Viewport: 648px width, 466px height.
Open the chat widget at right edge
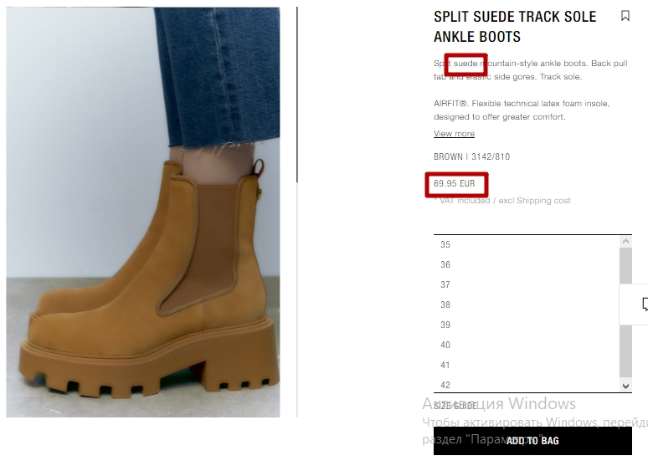click(x=645, y=304)
